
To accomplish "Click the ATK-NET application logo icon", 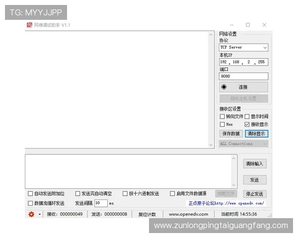I will point(29,25).
